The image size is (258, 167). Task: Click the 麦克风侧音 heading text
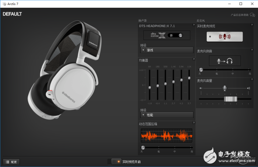(x=205, y=51)
